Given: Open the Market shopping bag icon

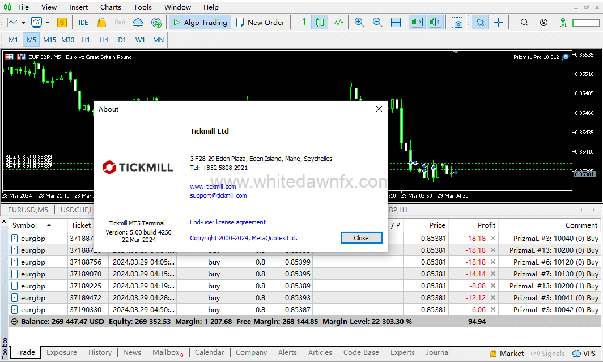Looking at the screenshot, I should click(x=101, y=23).
